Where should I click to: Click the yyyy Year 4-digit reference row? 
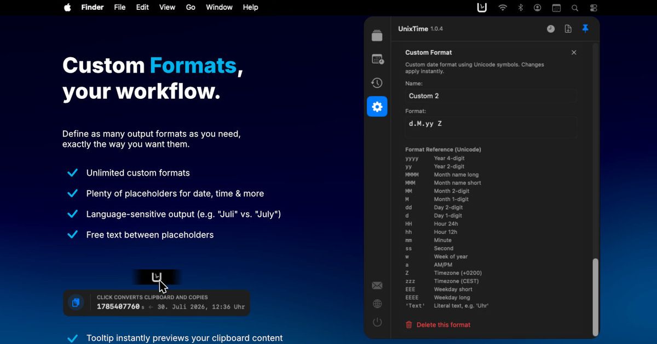coord(435,158)
